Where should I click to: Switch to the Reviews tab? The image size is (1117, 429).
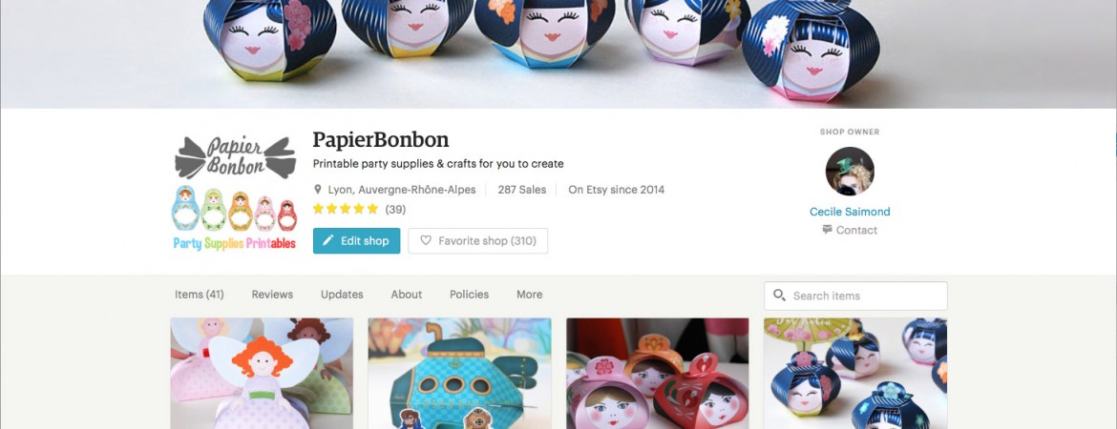[x=272, y=295]
